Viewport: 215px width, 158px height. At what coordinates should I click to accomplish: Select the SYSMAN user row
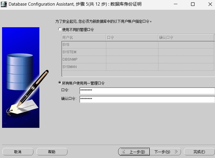coord(138,67)
